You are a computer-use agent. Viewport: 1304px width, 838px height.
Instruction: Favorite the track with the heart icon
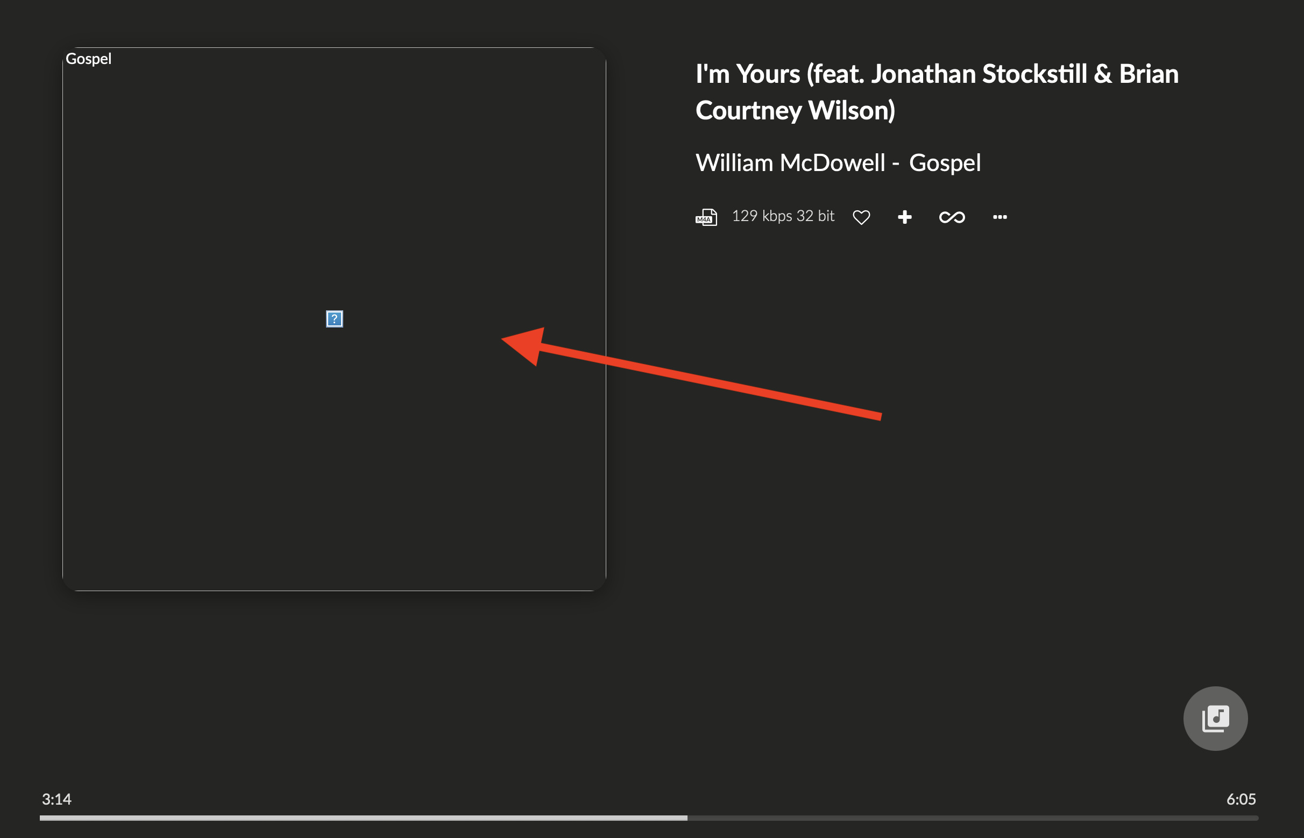point(861,217)
